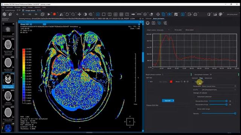Click the red record button in toolbar

[54, 14]
